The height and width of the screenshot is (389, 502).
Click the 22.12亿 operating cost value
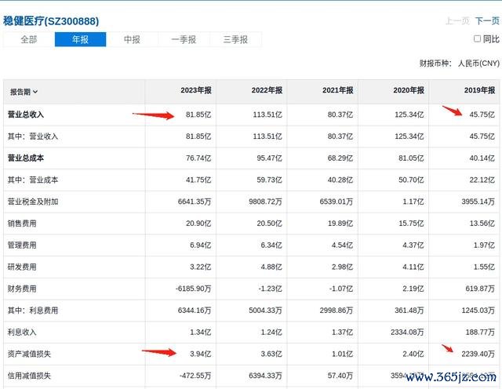(482, 180)
